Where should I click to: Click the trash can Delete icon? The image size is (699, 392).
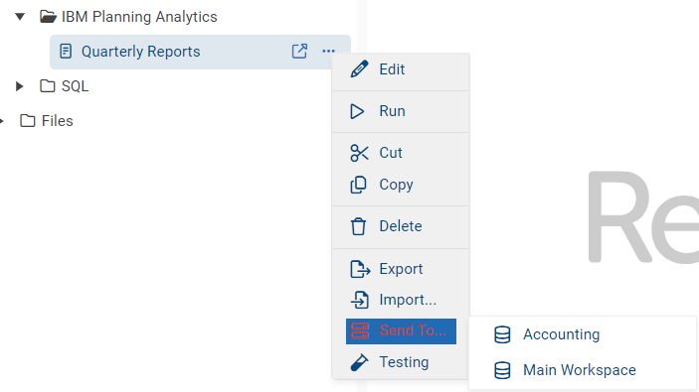point(358,226)
